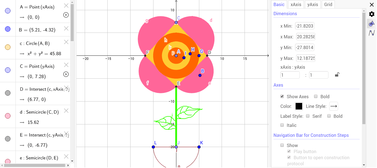Play animation for point A
The height and width of the screenshot is (168, 377).
point(66,15)
